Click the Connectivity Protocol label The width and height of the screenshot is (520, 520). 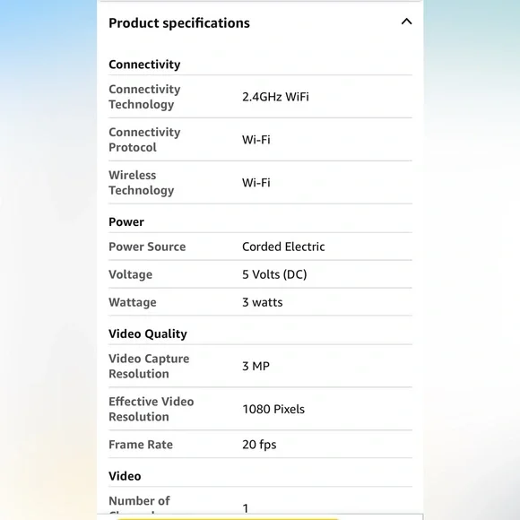tap(144, 140)
